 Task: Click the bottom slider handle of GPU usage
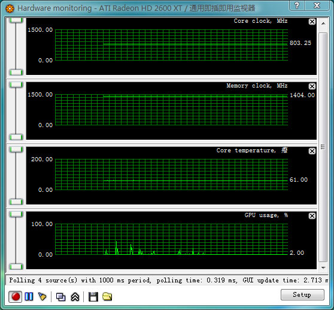tap(16, 266)
